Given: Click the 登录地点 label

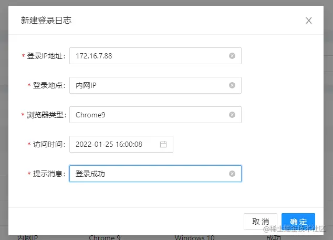Looking at the screenshot, I should [48, 85].
